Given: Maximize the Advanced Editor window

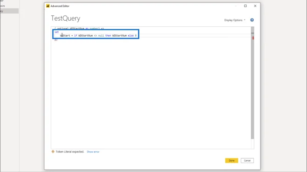Looking at the screenshot, I should pos(245,6).
